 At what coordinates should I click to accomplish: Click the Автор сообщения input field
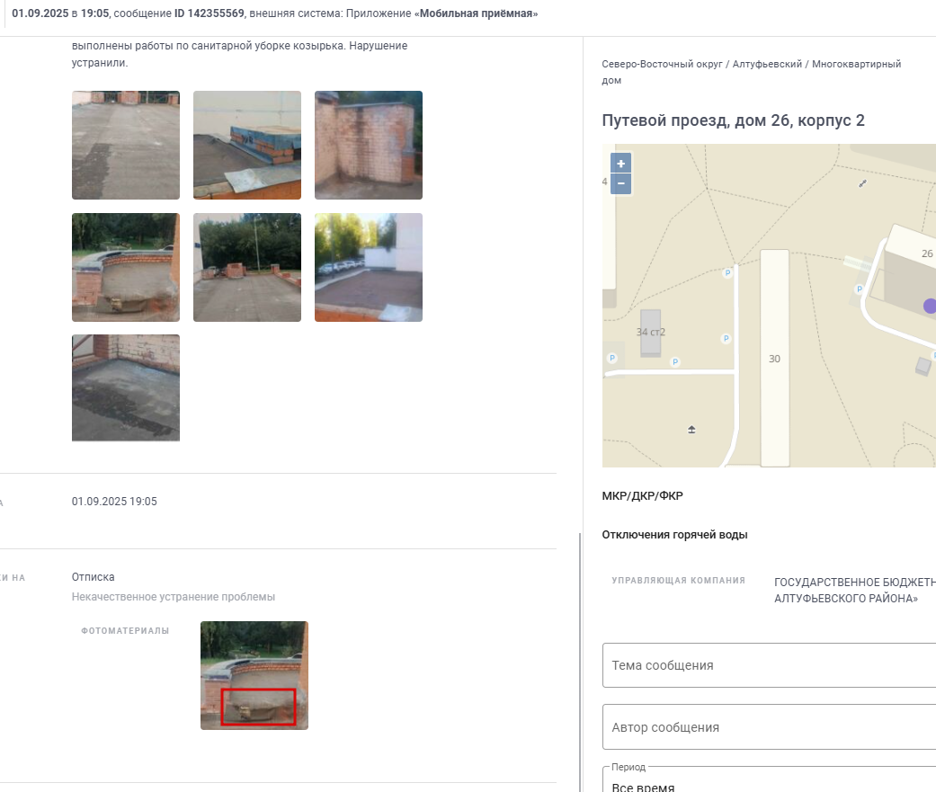[x=769, y=727]
